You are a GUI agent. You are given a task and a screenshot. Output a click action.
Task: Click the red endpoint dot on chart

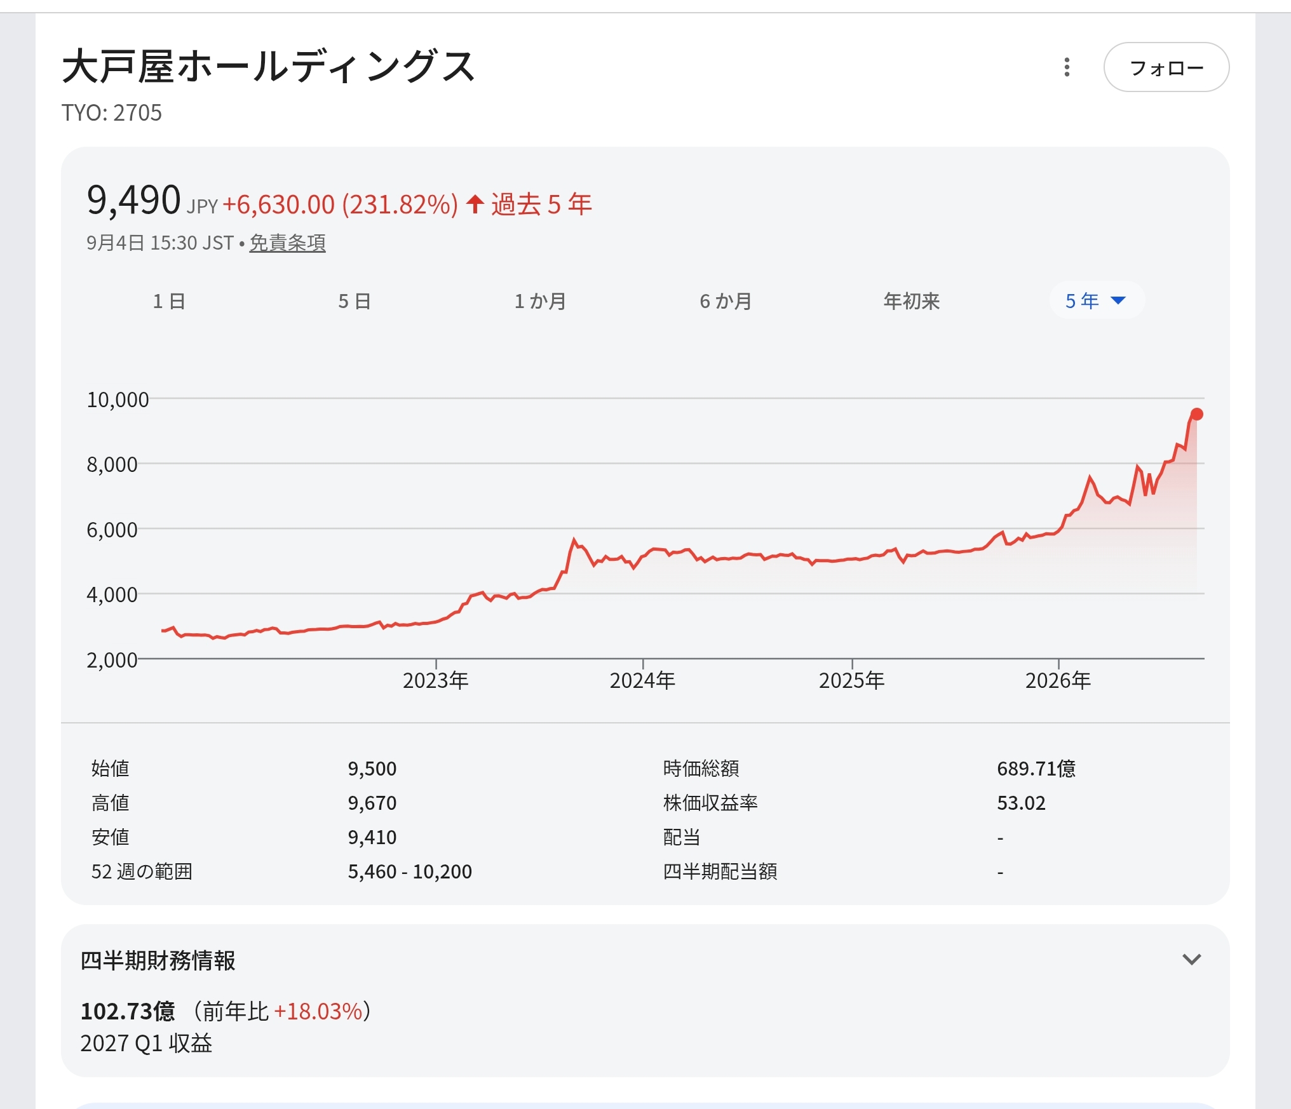tap(1197, 414)
